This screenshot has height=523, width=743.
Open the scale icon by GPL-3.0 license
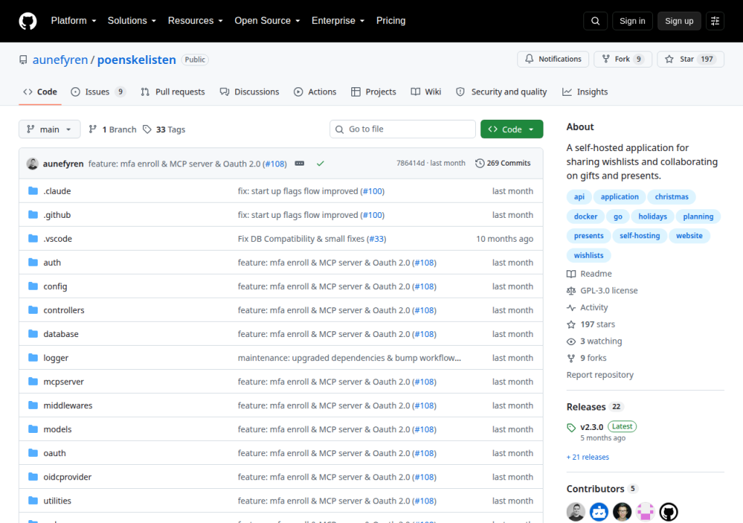coord(571,291)
